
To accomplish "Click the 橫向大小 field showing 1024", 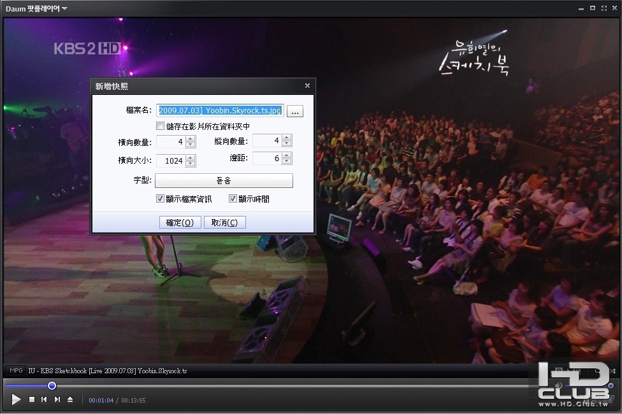I will (171, 161).
